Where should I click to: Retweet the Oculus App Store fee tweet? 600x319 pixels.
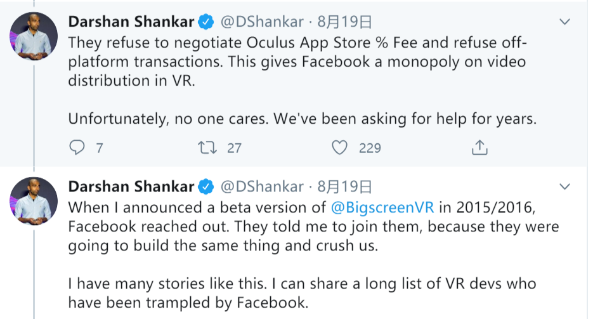click(206, 148)
